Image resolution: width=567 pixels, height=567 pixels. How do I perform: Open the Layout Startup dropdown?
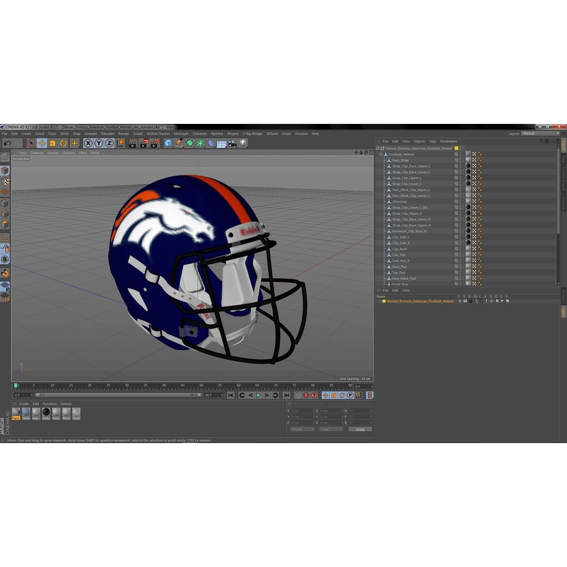(541, 134)
